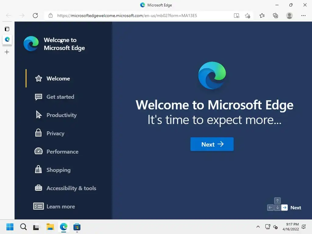312x234 pixels.
Task: Click the Accessibility toolbox icon
Action: [x=38, y=188]
